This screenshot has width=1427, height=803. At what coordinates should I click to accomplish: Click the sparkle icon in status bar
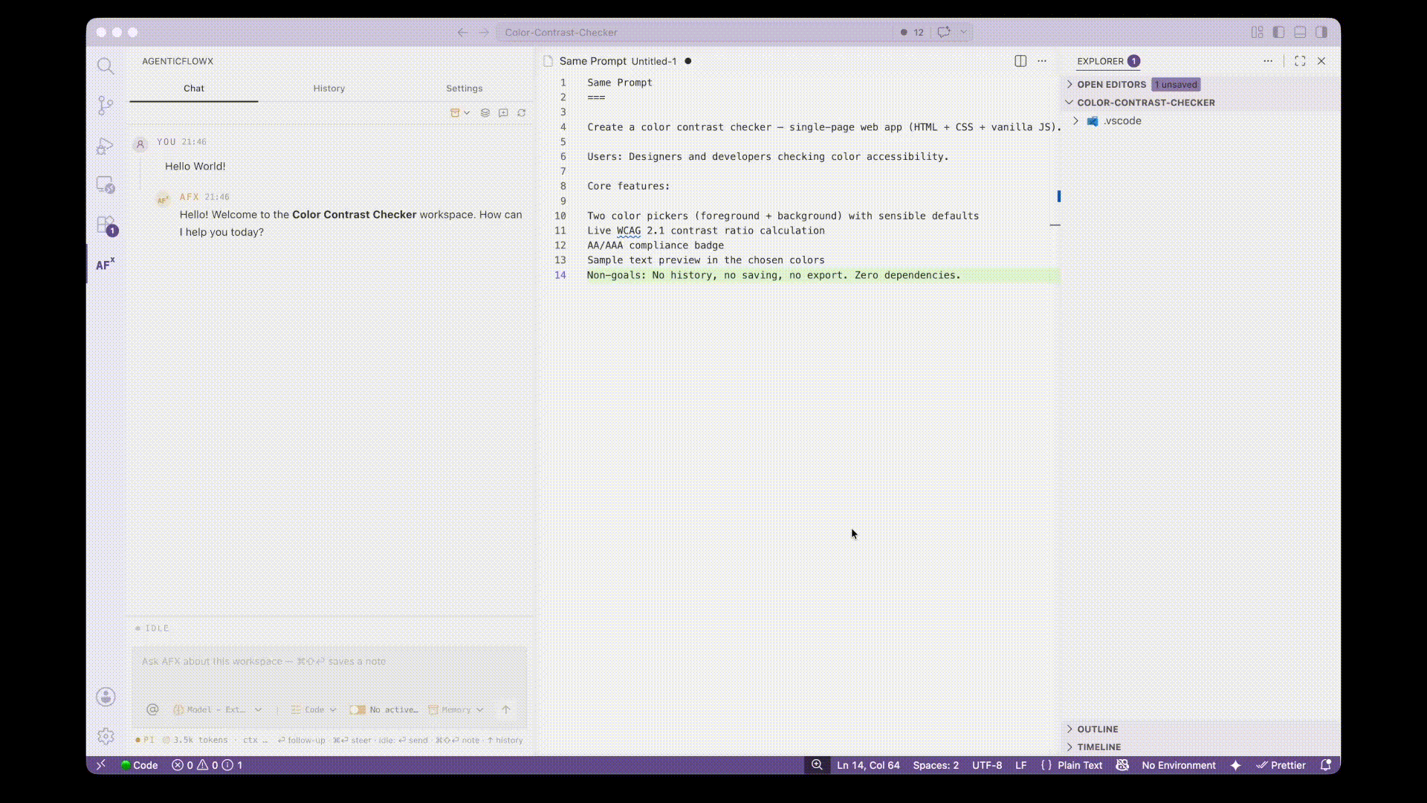pyautogui.click(x=1235, y=765)
